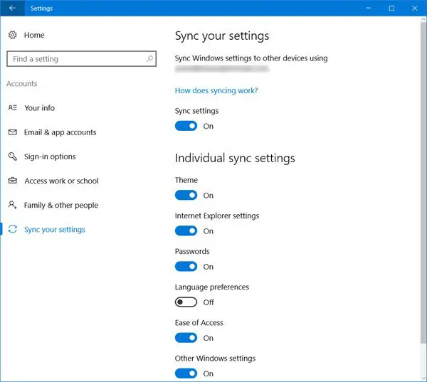Click the Find a setting search box
Image resolution: width=427 pixels, height=382 pixels.
(x=75, y=59)
